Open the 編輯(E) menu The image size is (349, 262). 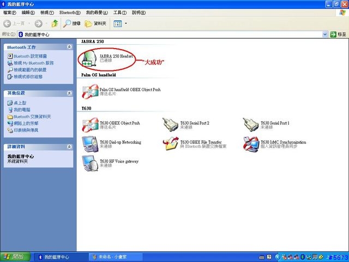[x=28, y=13]
